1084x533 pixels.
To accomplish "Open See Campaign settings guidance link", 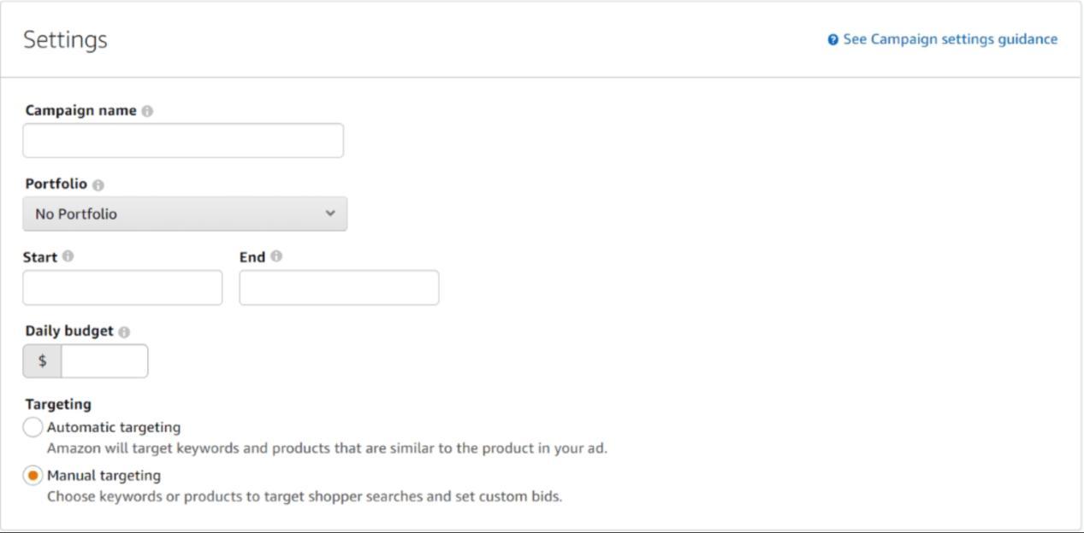I will click(951, 39).
